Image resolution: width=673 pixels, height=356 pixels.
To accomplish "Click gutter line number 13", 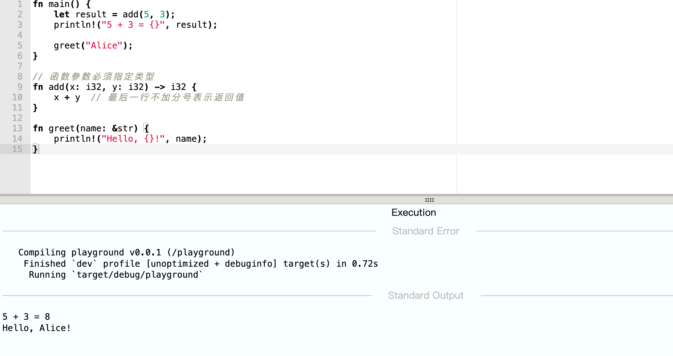I will pyautogui.click(x=17, y=128).
